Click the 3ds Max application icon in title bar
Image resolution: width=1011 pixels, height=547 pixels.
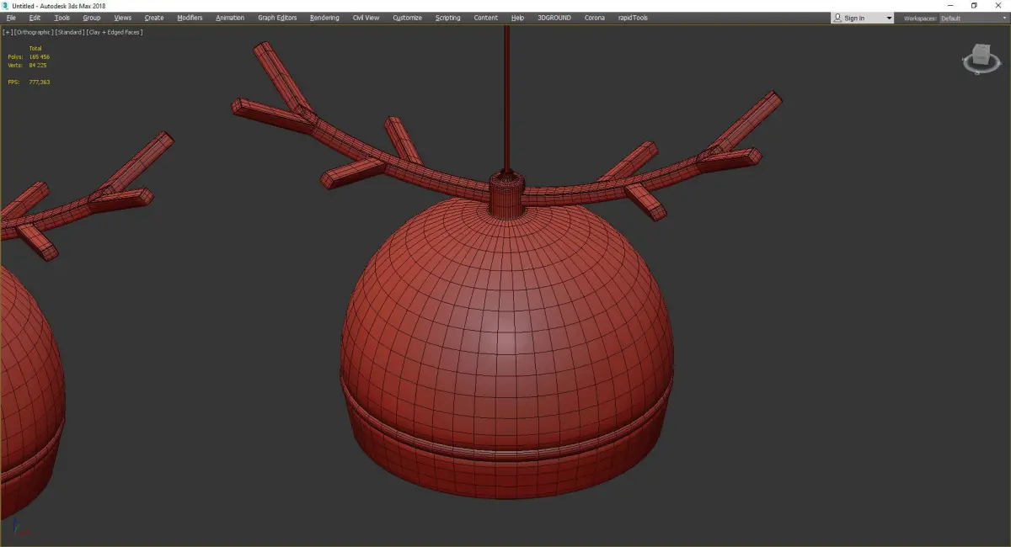click(6, 6)
